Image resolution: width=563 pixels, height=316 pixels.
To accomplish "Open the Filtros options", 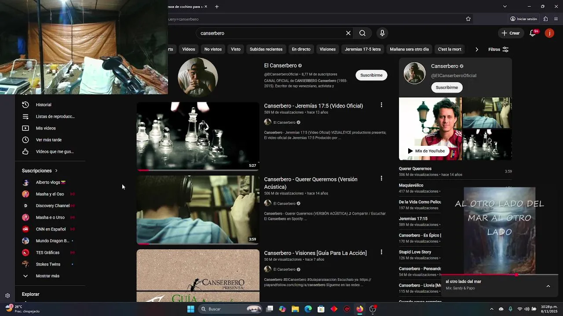I will 498,49.
